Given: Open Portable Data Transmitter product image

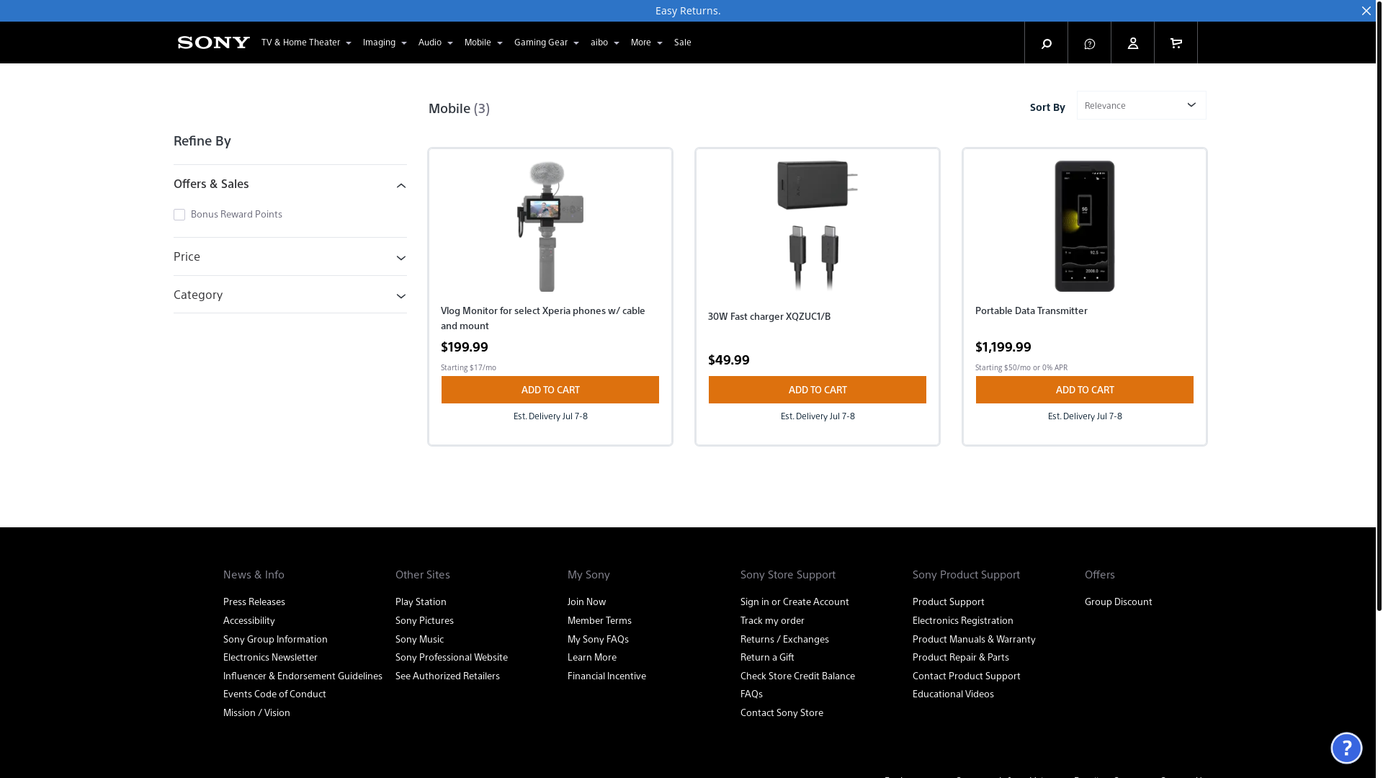Looking at the screenshot, I should (x=1084, y=226).
